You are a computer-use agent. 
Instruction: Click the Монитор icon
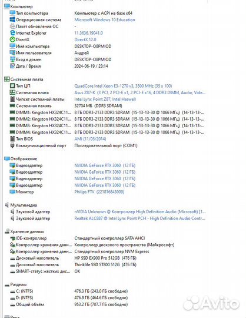click(x=12, y=191)
